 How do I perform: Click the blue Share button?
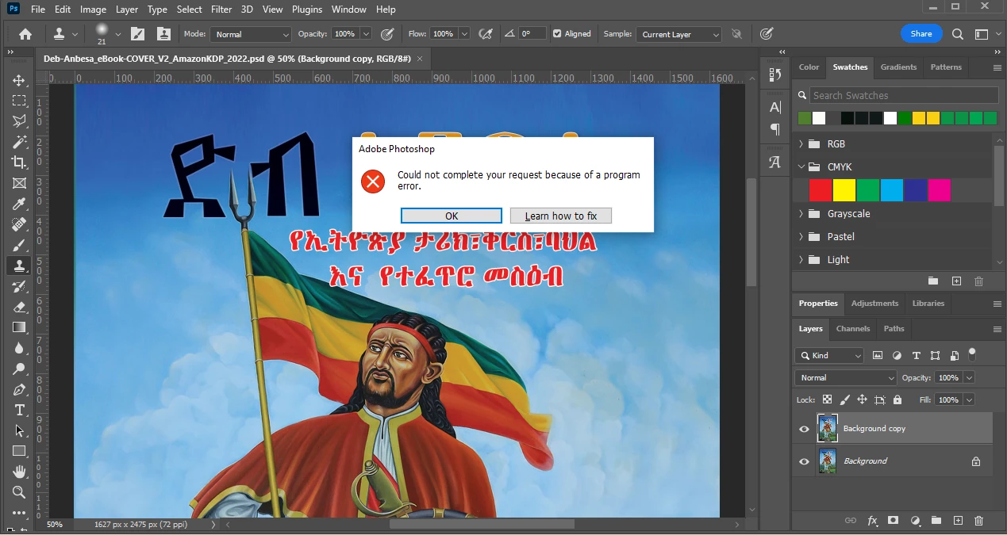pos(921,34)
